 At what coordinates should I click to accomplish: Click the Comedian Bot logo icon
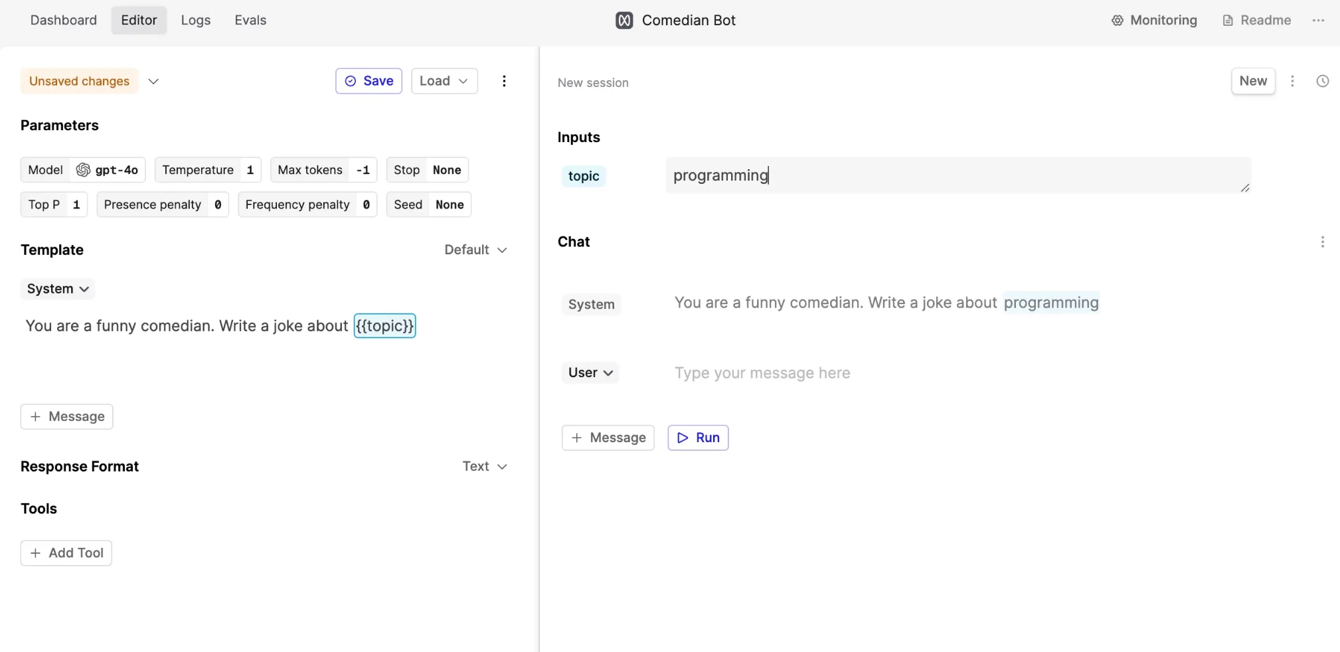click(624, 21)
